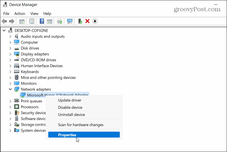Image resolution: width=227 pixels, height=152 pixels.
Task: Click the Security devices key icon
Action: pyautogui.click(x=17, y=113)
